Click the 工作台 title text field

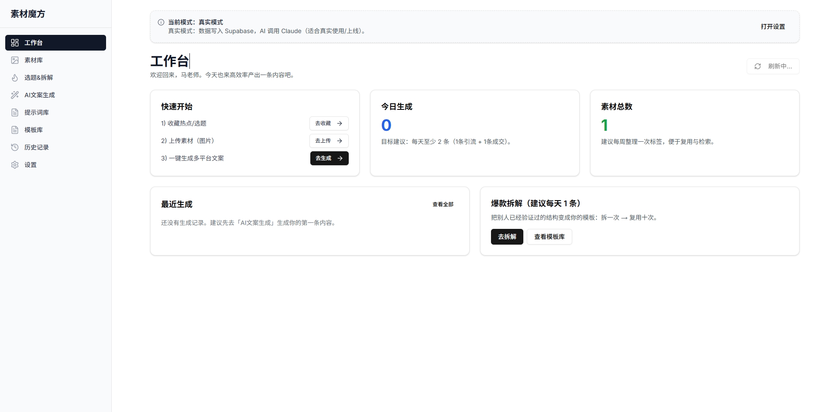pyautogui.click(x=170, y=61)
